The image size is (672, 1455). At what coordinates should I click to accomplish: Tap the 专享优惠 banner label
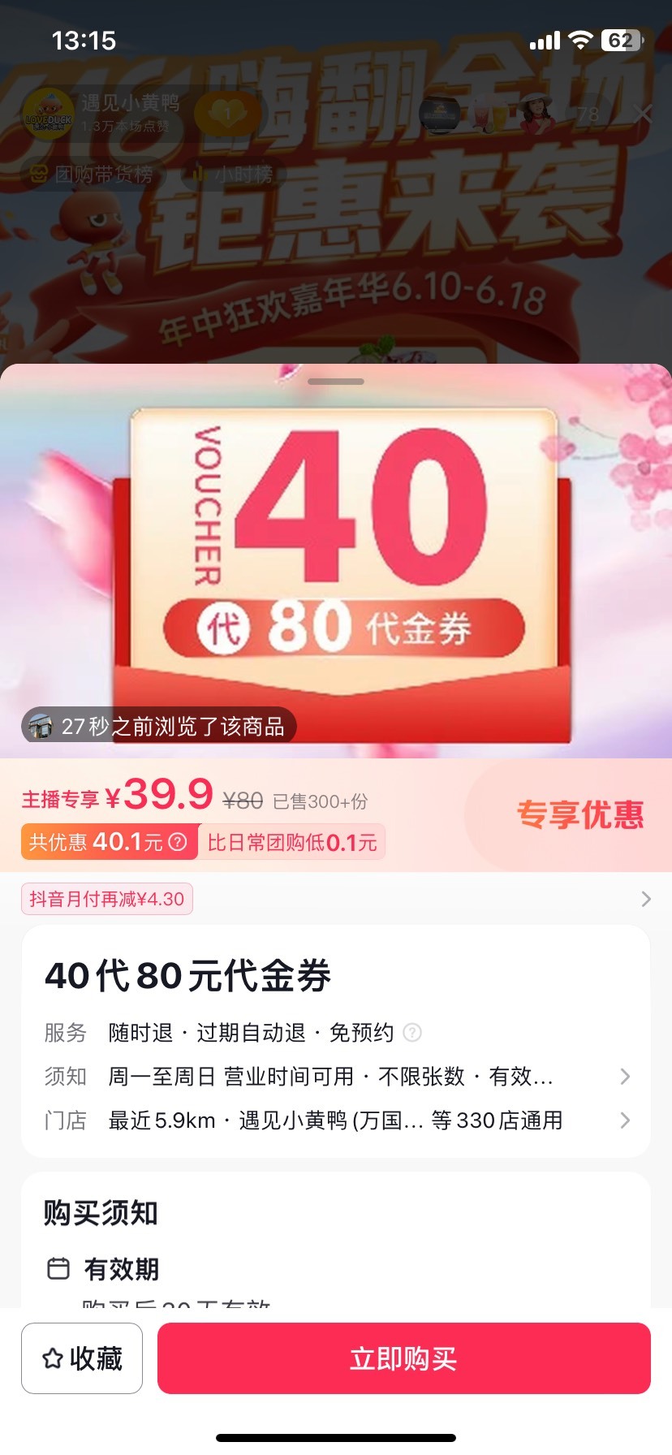(x=580, y=814)
